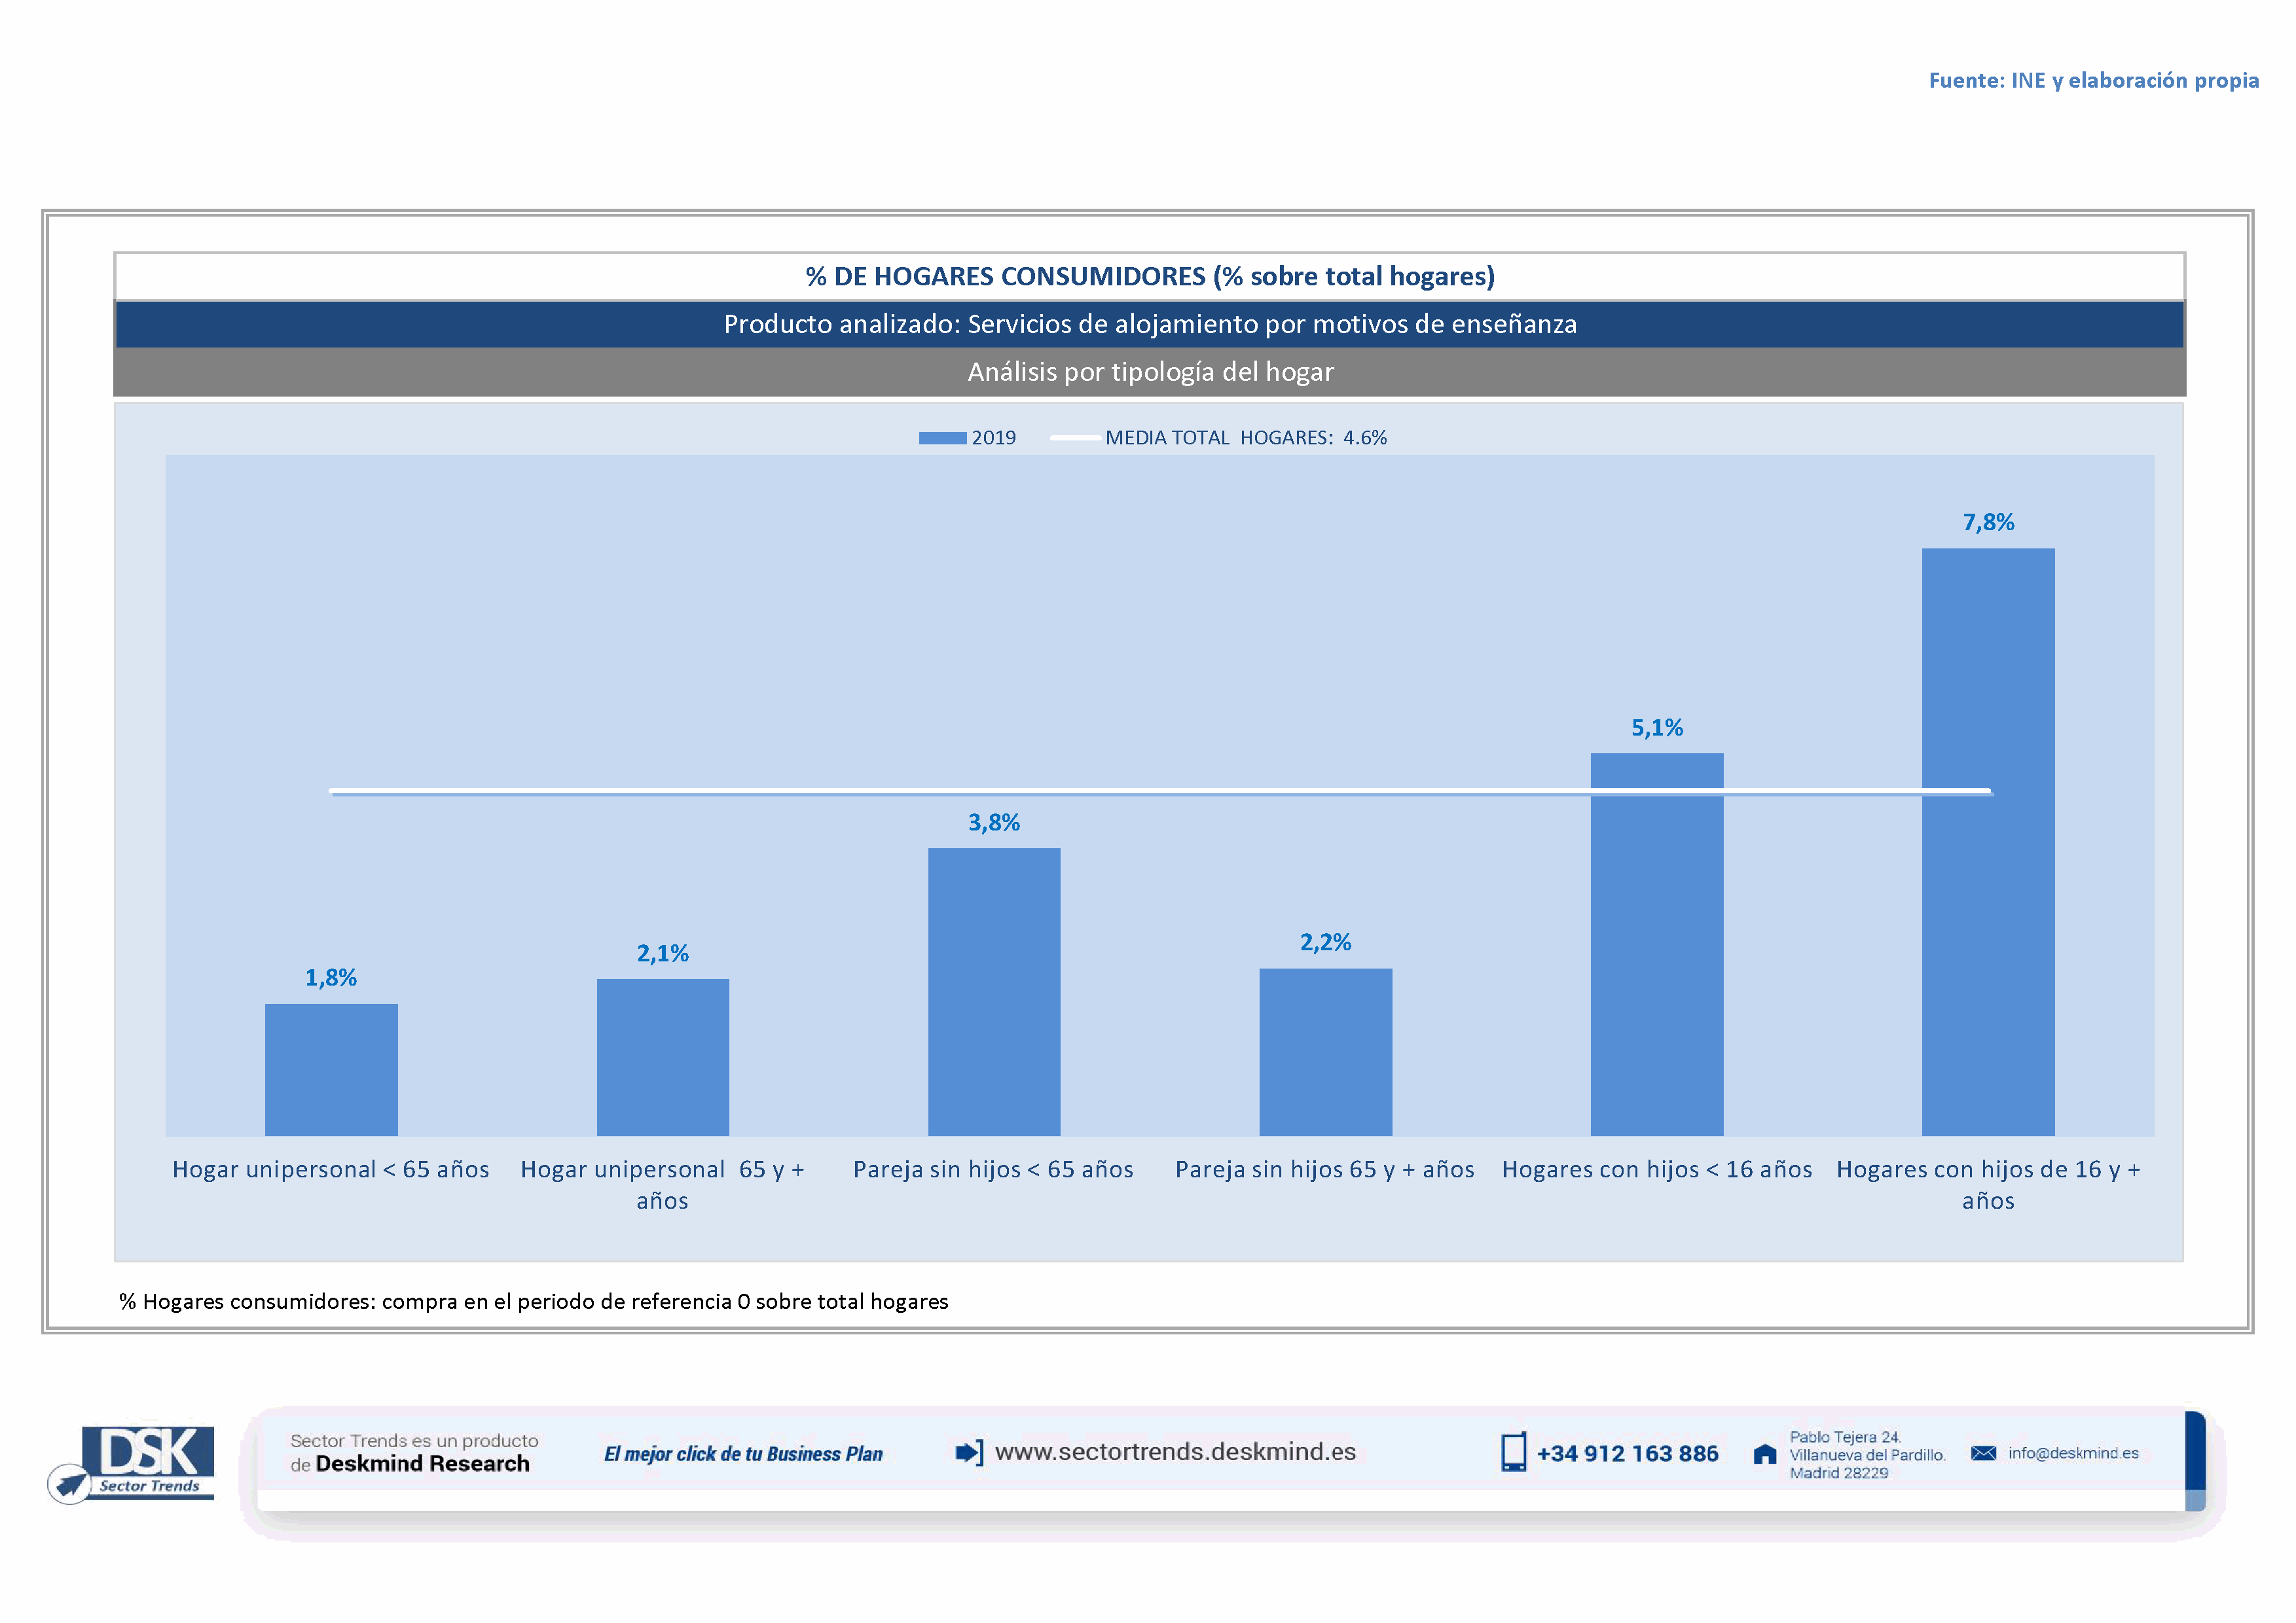
Task: Click the email envelope icon
Action: (1983, 1453)
